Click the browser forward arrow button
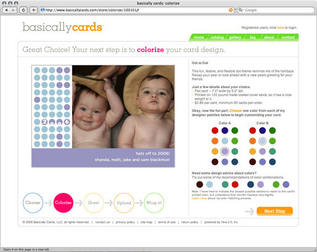Screen dimensions: 317x252 click(13, 10)
